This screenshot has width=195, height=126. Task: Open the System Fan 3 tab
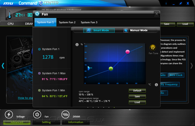coord(89,22)
